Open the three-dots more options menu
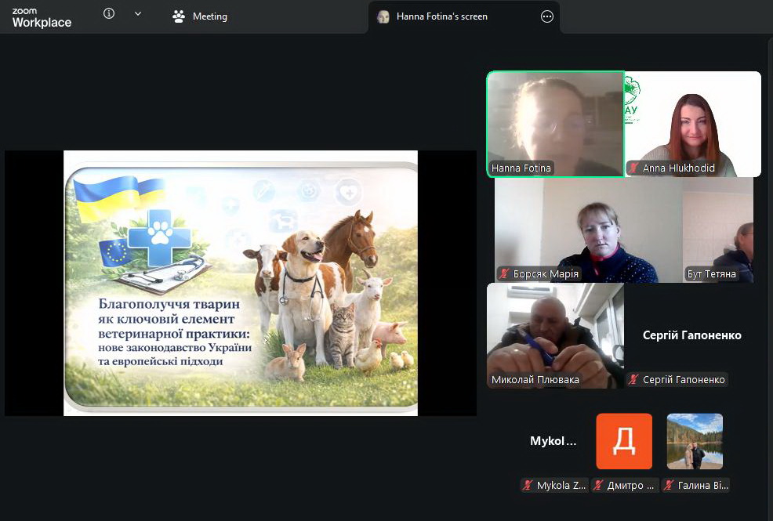 tap(547, 16)
